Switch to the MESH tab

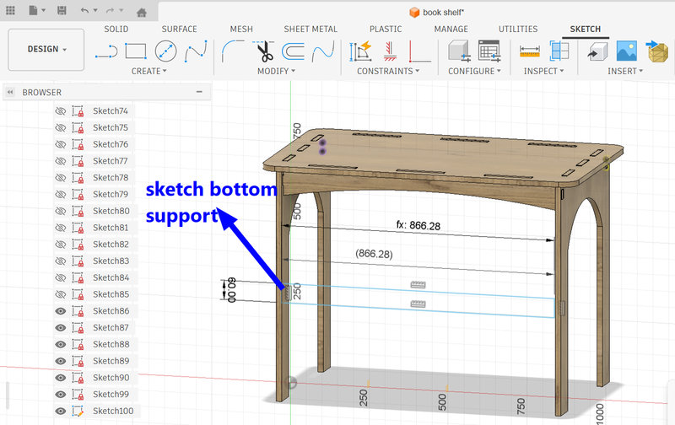(241, 29)
